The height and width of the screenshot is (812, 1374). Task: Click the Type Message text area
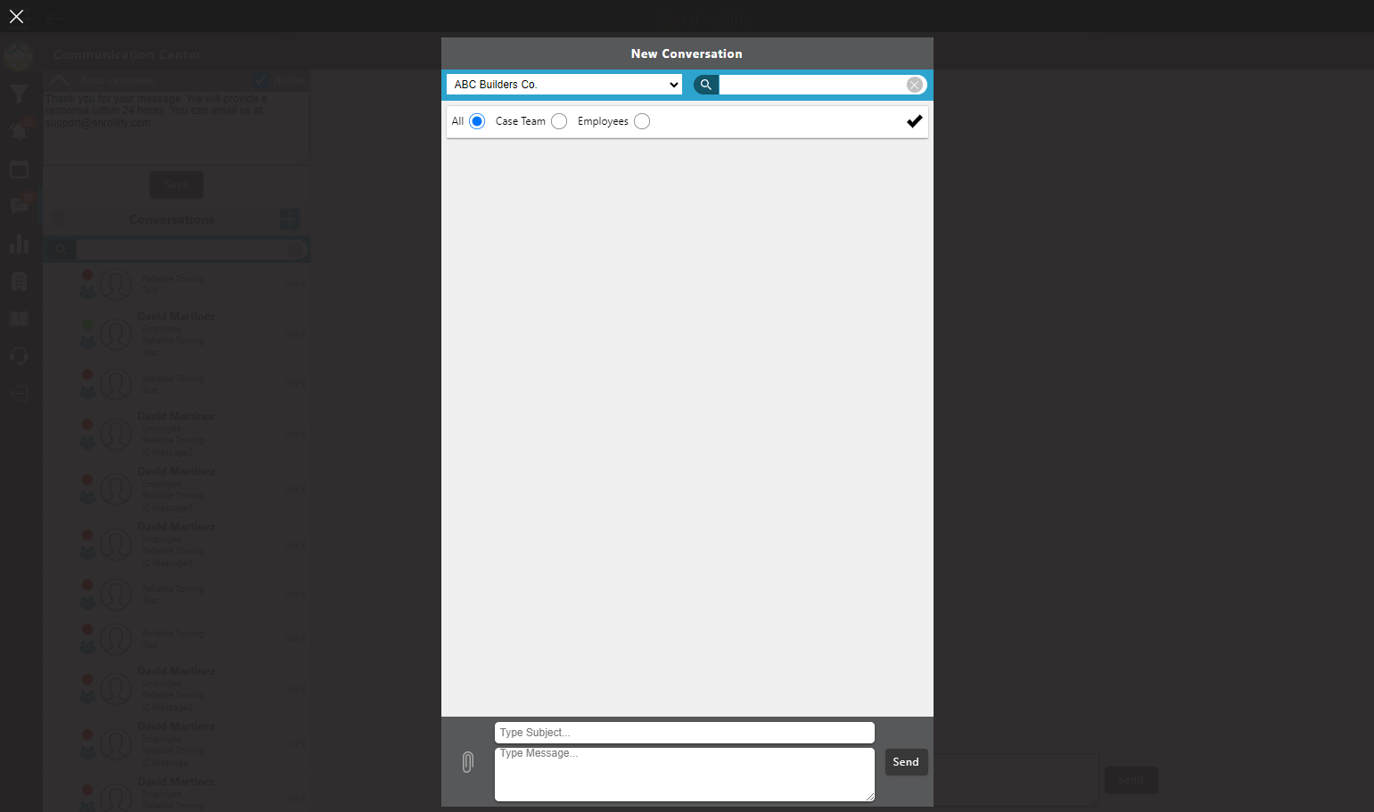685,775
